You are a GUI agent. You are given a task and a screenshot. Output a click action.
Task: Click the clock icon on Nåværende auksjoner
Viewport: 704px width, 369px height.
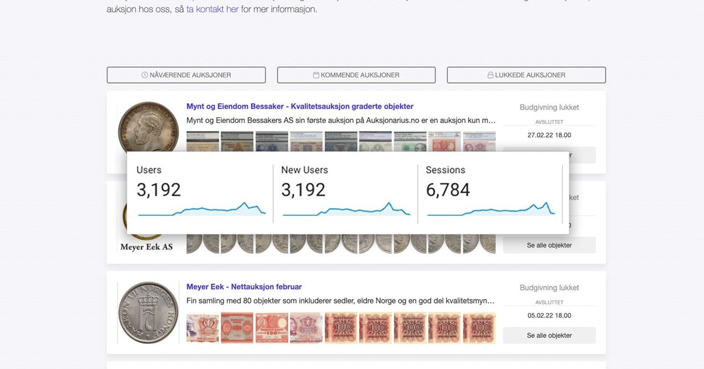[x=145, y=75]
